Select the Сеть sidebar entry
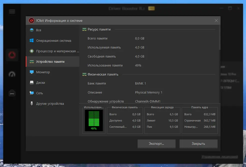 52,93
